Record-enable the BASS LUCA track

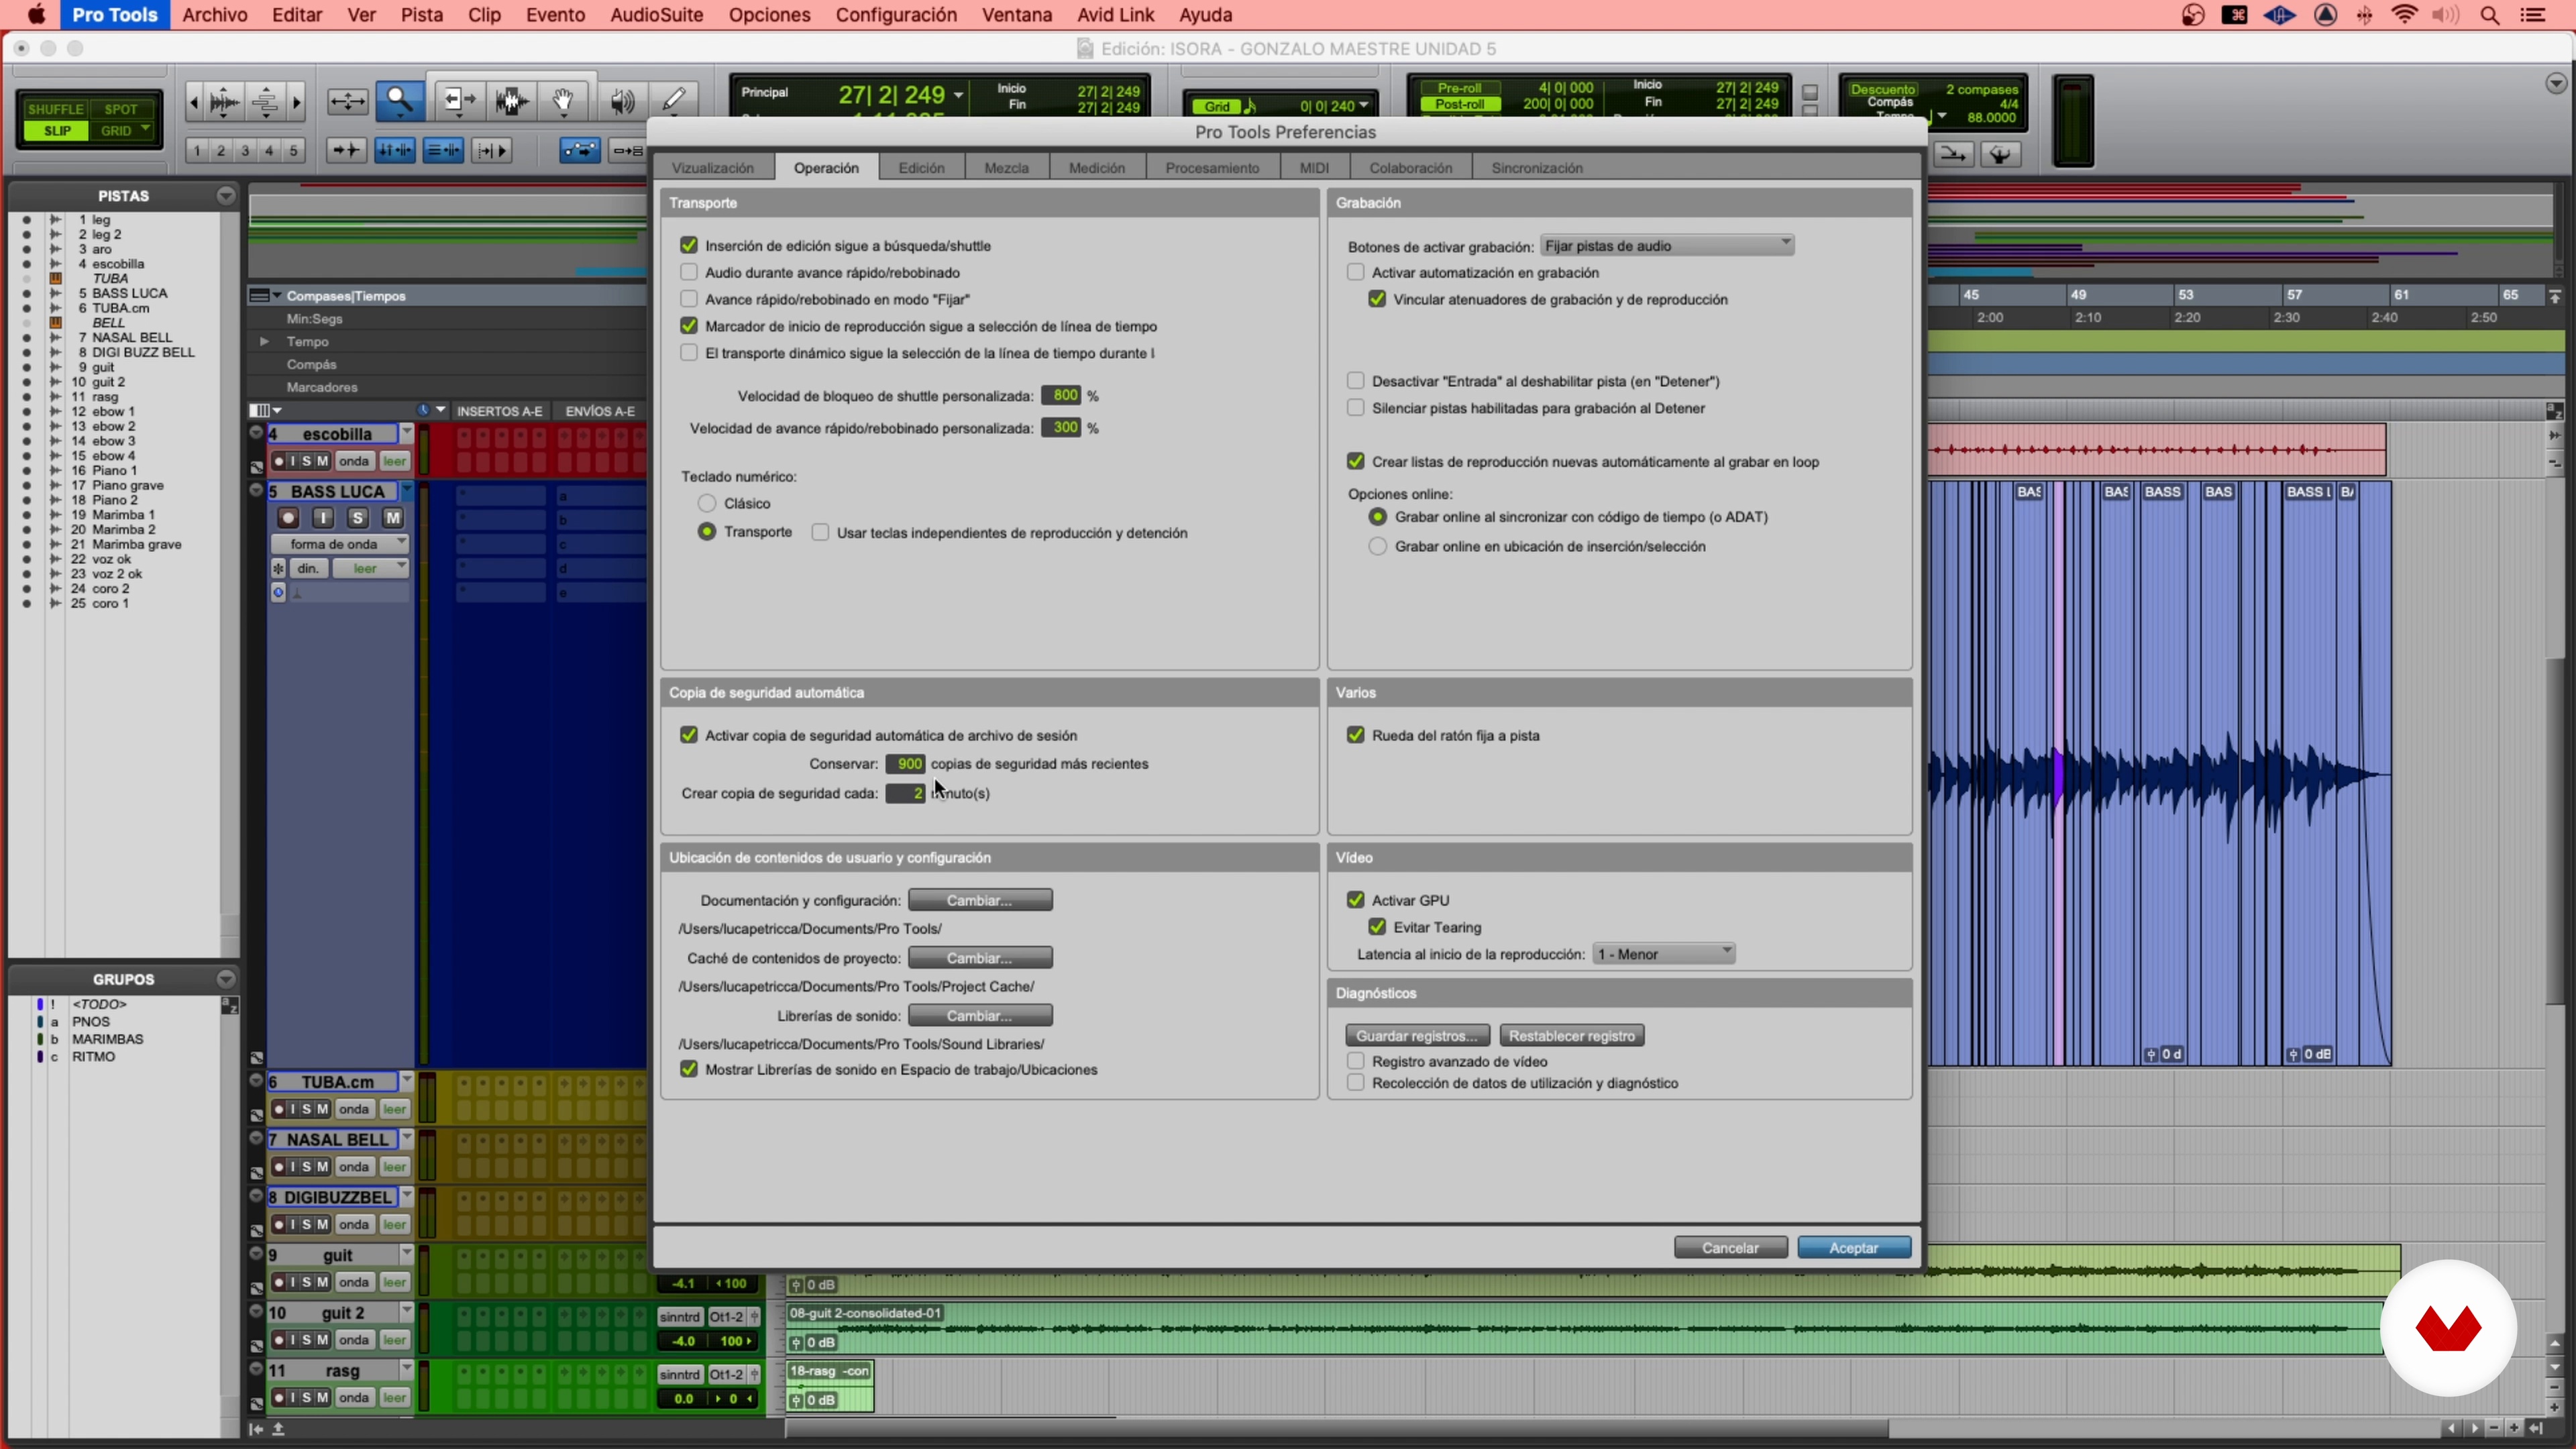tap(288, 517)
